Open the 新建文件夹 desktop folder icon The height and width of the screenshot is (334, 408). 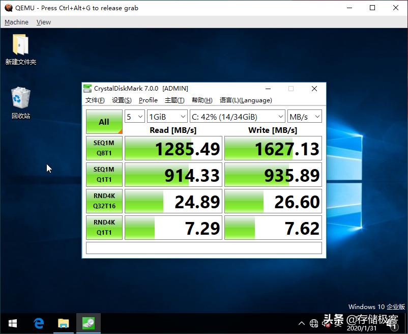[20, 46]
